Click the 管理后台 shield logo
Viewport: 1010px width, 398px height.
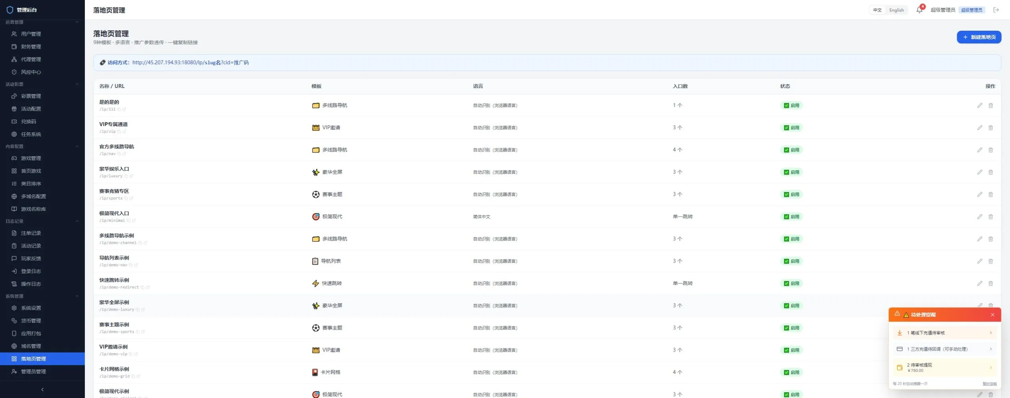click(10, 10)
